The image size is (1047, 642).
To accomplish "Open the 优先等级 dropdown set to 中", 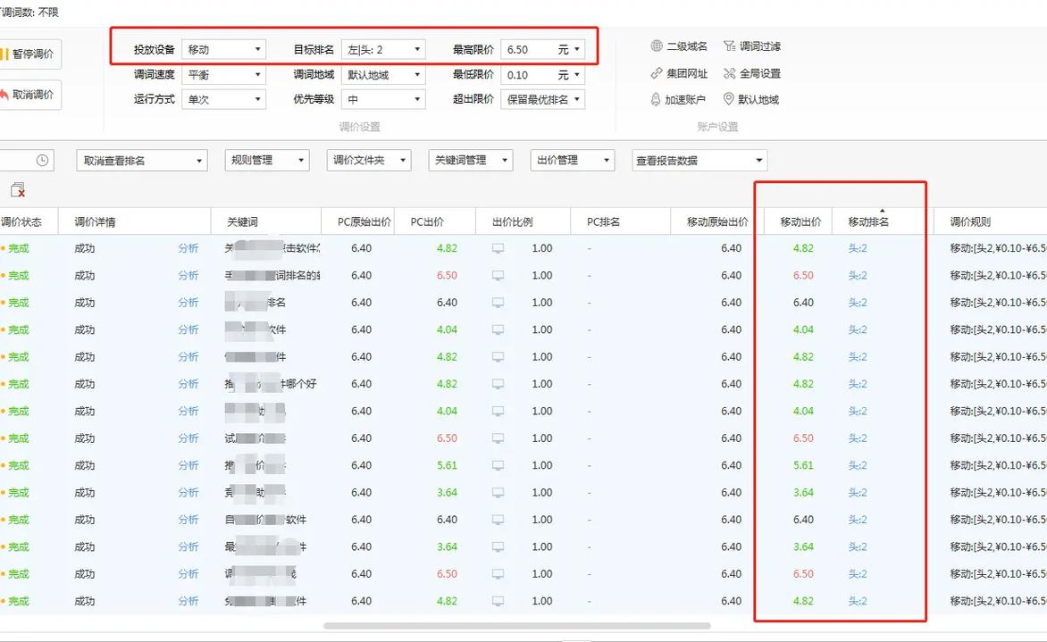I will coord(384,99).
